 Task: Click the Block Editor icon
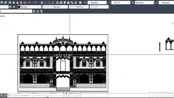click(25, 2)
